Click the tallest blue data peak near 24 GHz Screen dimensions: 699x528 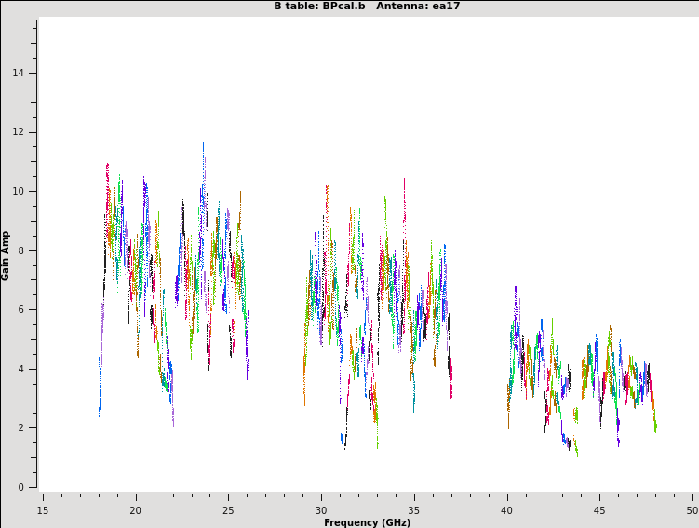tap(204, 145)
